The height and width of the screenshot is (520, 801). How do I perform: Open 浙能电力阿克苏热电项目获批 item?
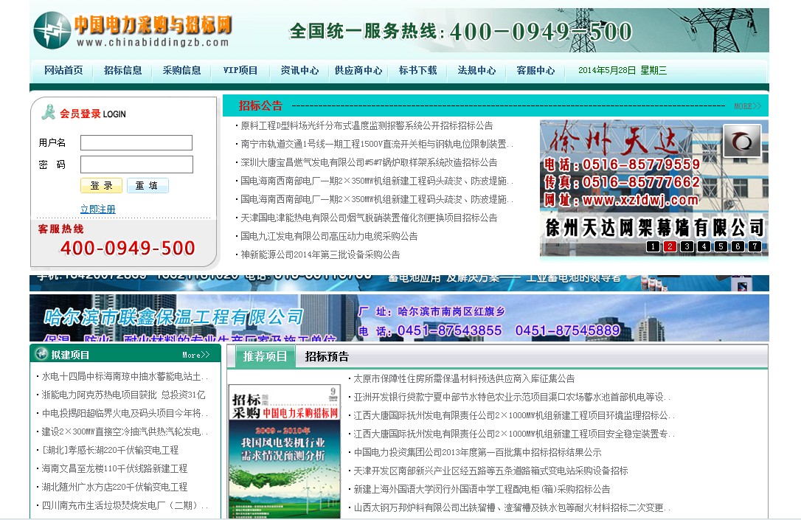click(124, 395)
